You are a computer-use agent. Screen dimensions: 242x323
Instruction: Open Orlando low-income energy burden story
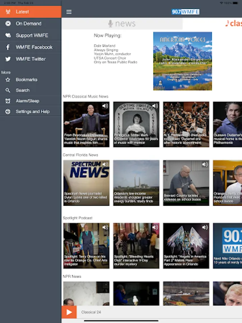point(136,183)
